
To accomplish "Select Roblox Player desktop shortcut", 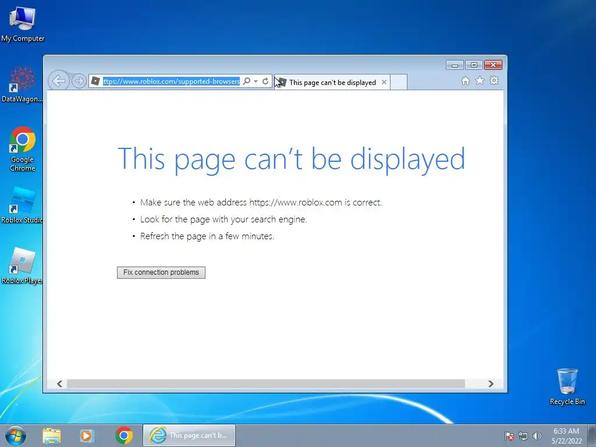I will click(x=22, y=266).
